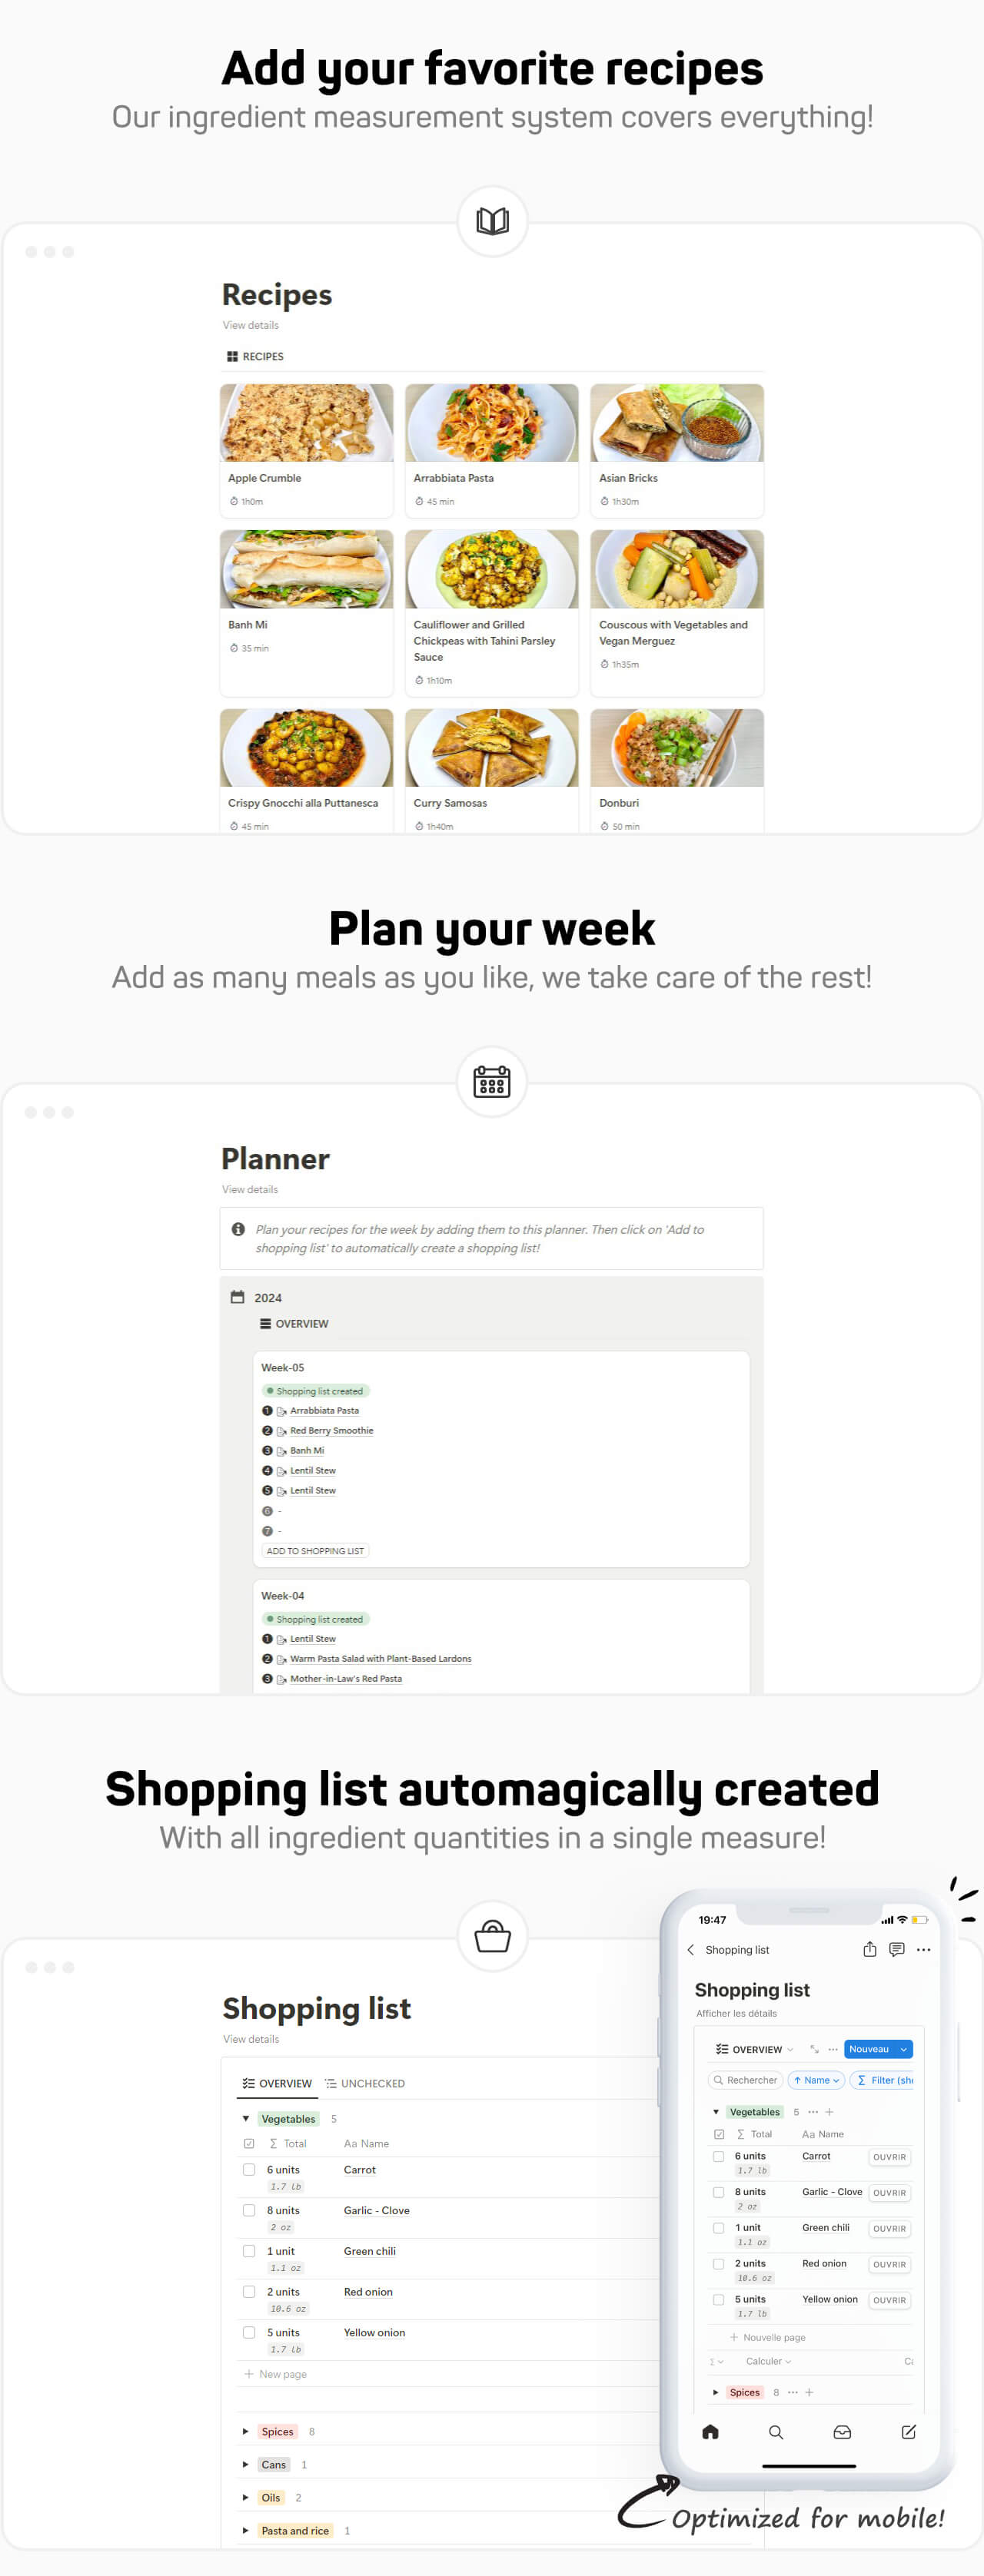Image resolution: width=984 pixels, height=2576 pixels.
Task: Tap the compose new page icon on phone
Action: point(908,2432)
